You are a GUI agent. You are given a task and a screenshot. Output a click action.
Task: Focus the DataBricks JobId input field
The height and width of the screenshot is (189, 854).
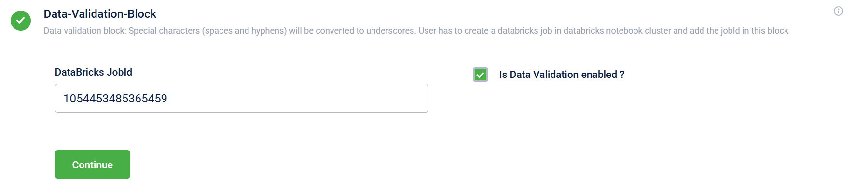(x=242, y=98)
